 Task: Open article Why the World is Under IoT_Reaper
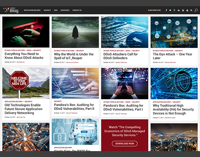coord(74,56)
